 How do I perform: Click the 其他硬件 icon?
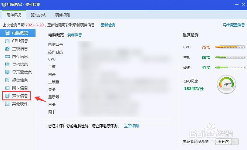[x=7, y=104]
